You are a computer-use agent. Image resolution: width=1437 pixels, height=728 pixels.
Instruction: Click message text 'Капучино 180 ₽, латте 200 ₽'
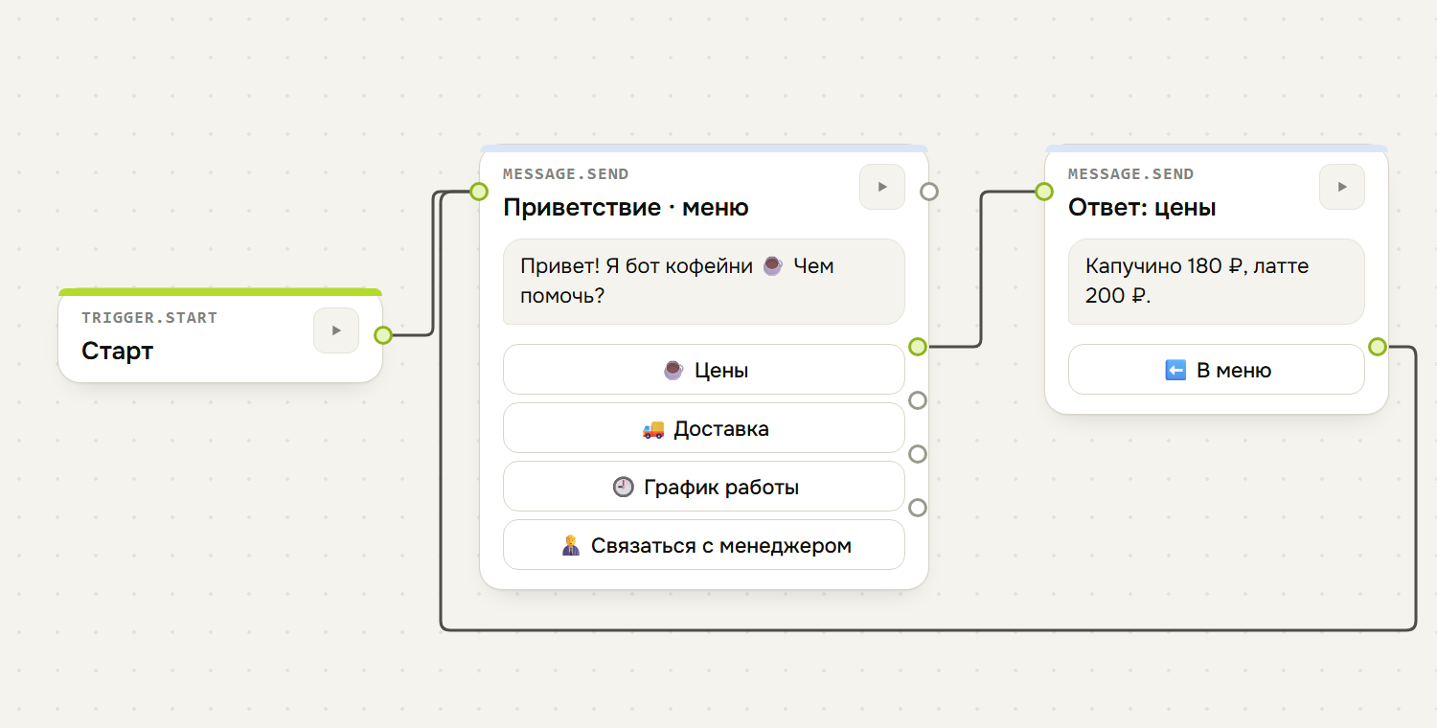pos(1197,281)
